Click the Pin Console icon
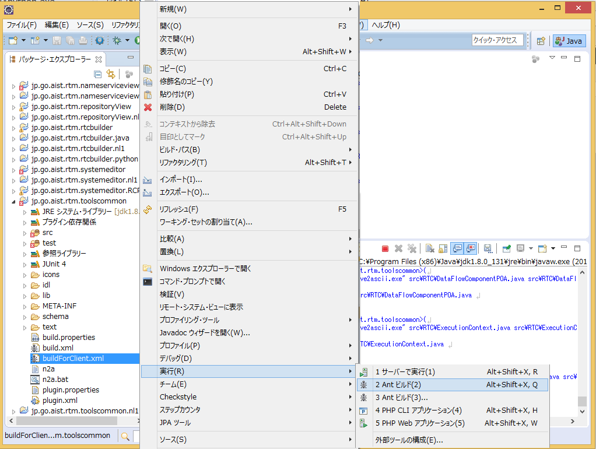Image resolution: width=596 pixels, height=449 pixels. click(x=507, y=248)
